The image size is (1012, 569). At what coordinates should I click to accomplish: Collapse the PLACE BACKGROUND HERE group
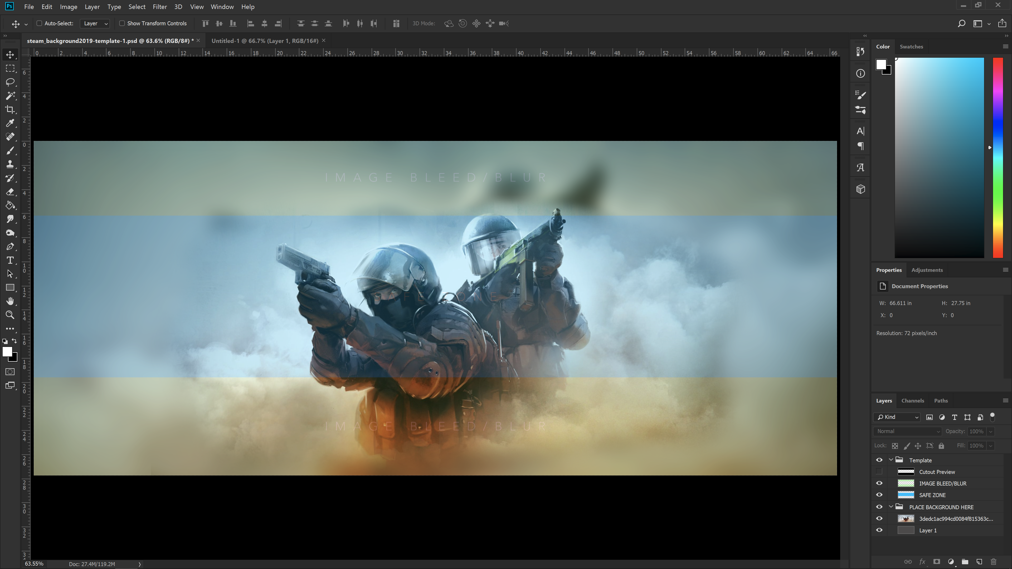click(x=891, y=507)
